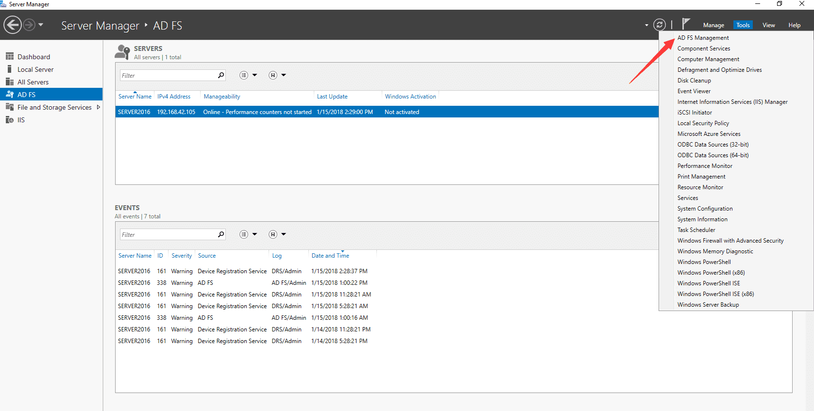Select the IIS sidebar icon

point(9,120)
